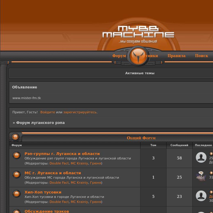Open Хип-Хоп тусовки forum
213x213 pixels.
pos(43,192)
